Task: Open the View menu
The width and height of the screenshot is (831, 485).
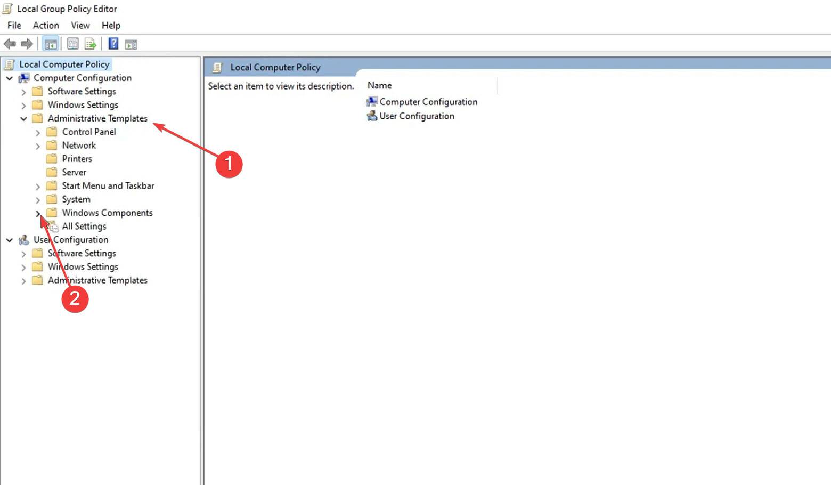Action: click(80, 25)
